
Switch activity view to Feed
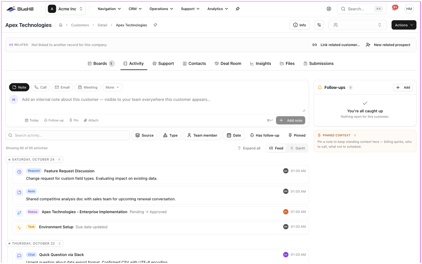(x=276, y=148)
